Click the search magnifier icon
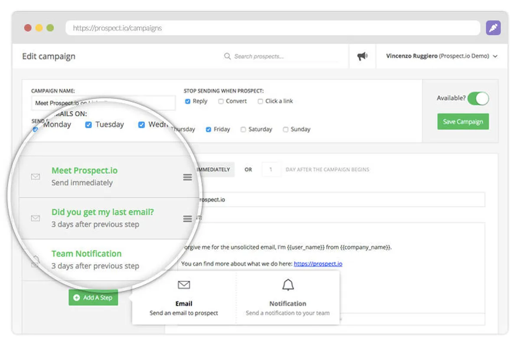The height and width of the screenshot is (346, 520). [x=227, y=56]
